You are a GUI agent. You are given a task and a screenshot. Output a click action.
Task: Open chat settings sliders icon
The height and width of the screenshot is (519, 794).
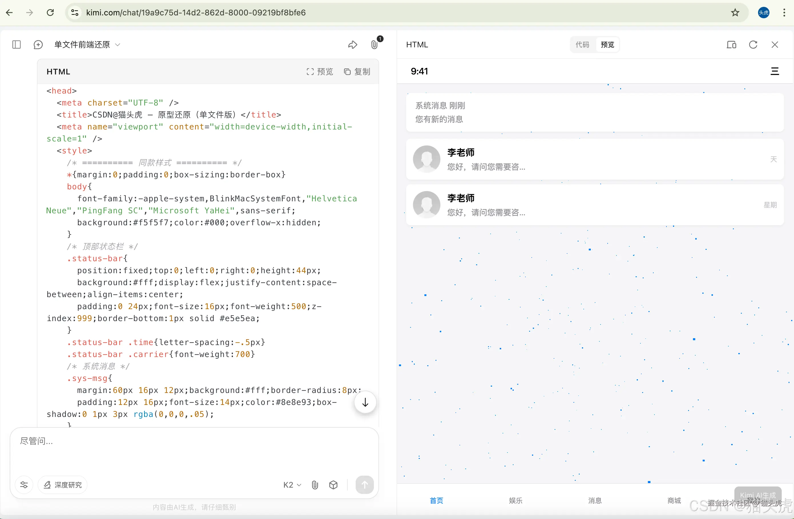pos(24,485)
